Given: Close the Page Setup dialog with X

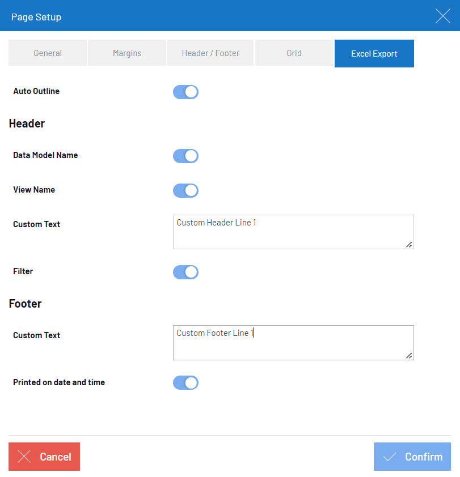Looking at the screenshot, I should click(442, 16).
